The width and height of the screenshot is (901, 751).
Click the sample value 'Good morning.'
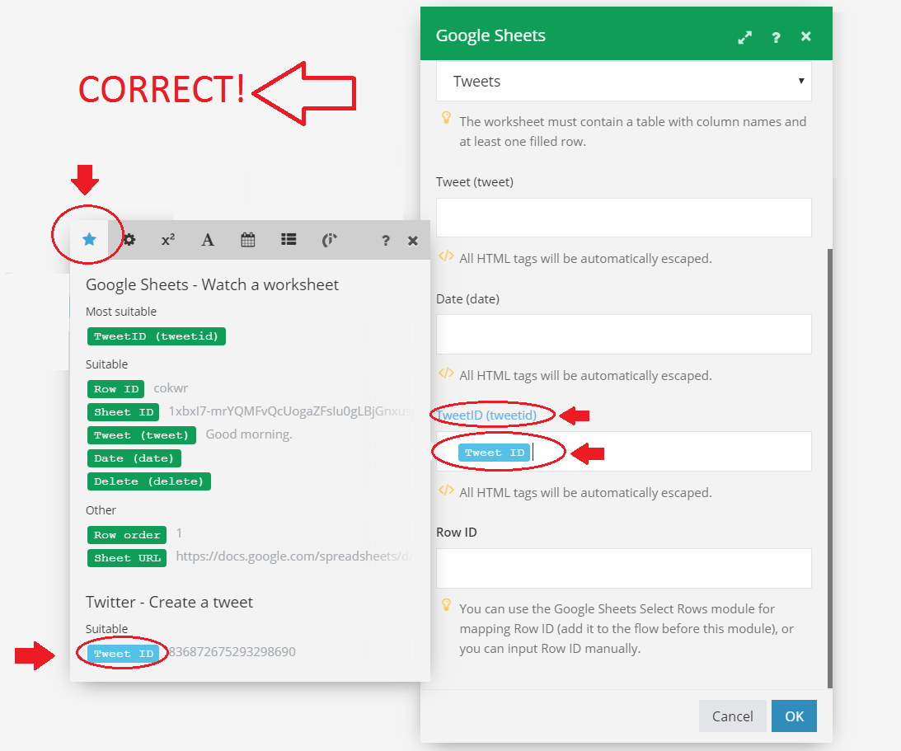[x=249, y=434]
